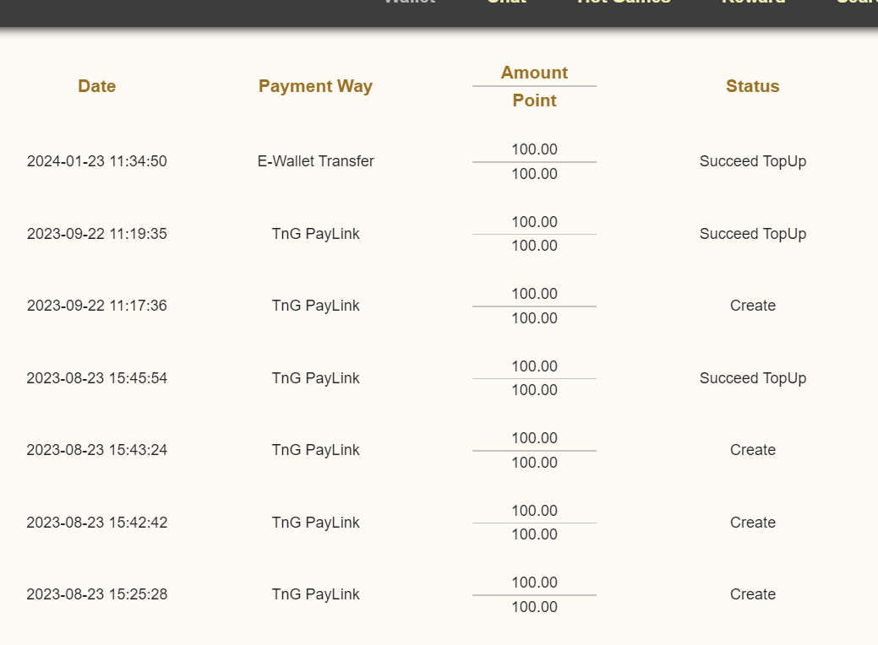This screenshot has height=645, width=878.
Task: Click Create status of the 15:25:28 transaction
Action: tap(753, 594)
